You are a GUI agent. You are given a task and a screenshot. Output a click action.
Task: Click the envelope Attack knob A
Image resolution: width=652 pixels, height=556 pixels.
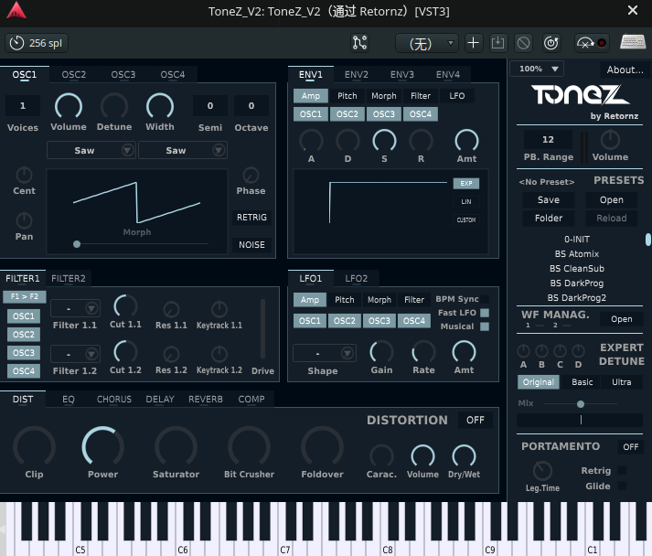pyautogui.click(x=311, y=141)
